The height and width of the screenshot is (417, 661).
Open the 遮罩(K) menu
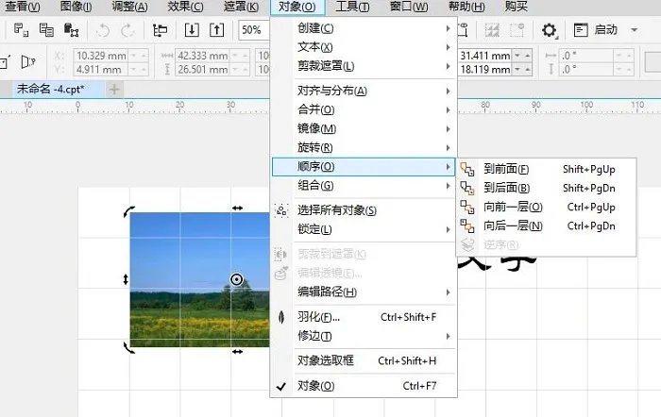tap(241, 7)
